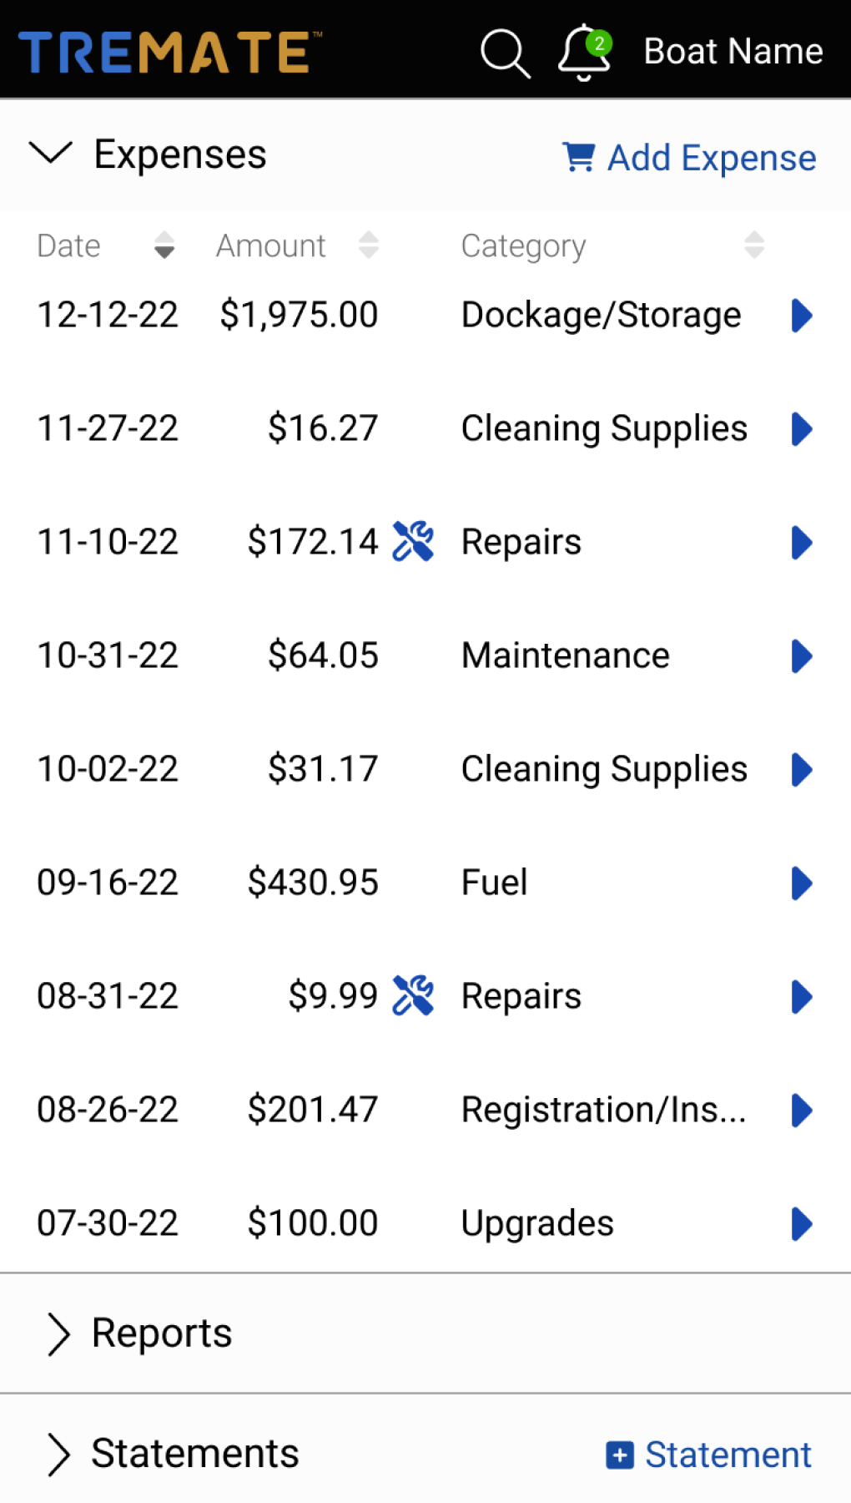Open the Maintenance expense details arrow

pyautogui.click(x=801, y=656)
